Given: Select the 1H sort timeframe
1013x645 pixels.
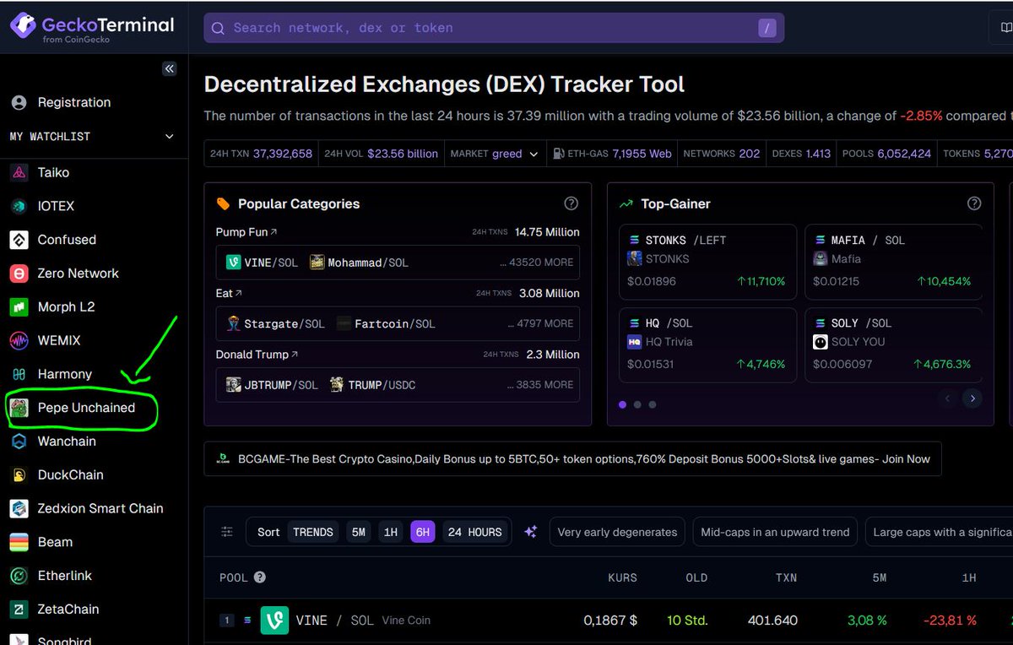Looking at the screenshot, I should click(390, 532).
